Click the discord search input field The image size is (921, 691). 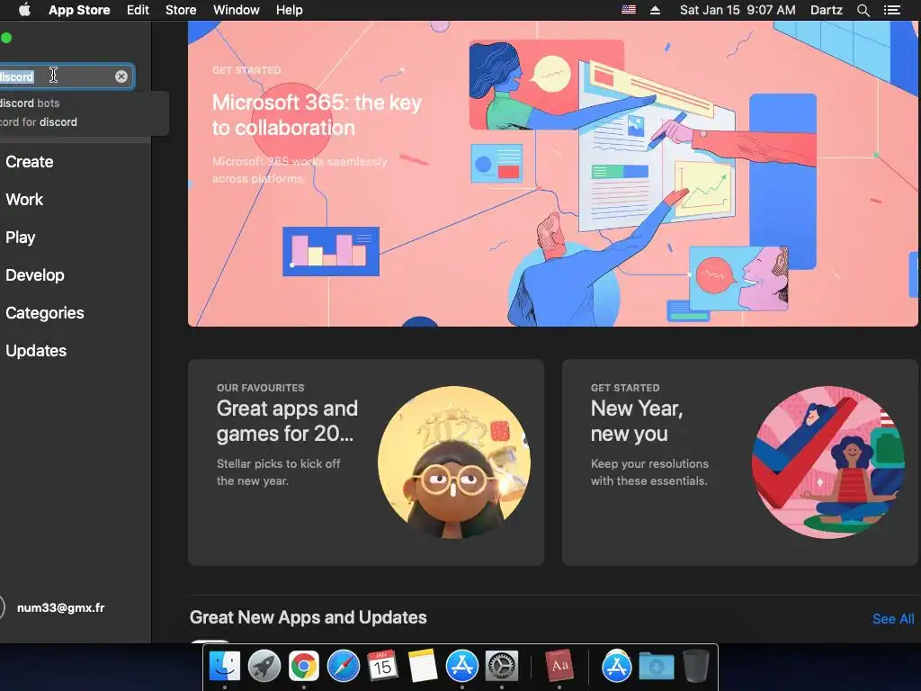(x=67, y=76)
